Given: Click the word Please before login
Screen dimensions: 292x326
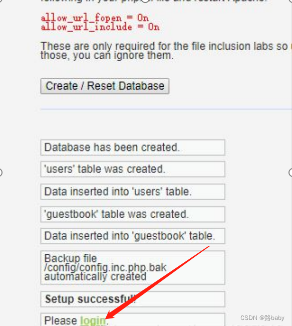Looking at the screenshot, I should pos(61,320).
